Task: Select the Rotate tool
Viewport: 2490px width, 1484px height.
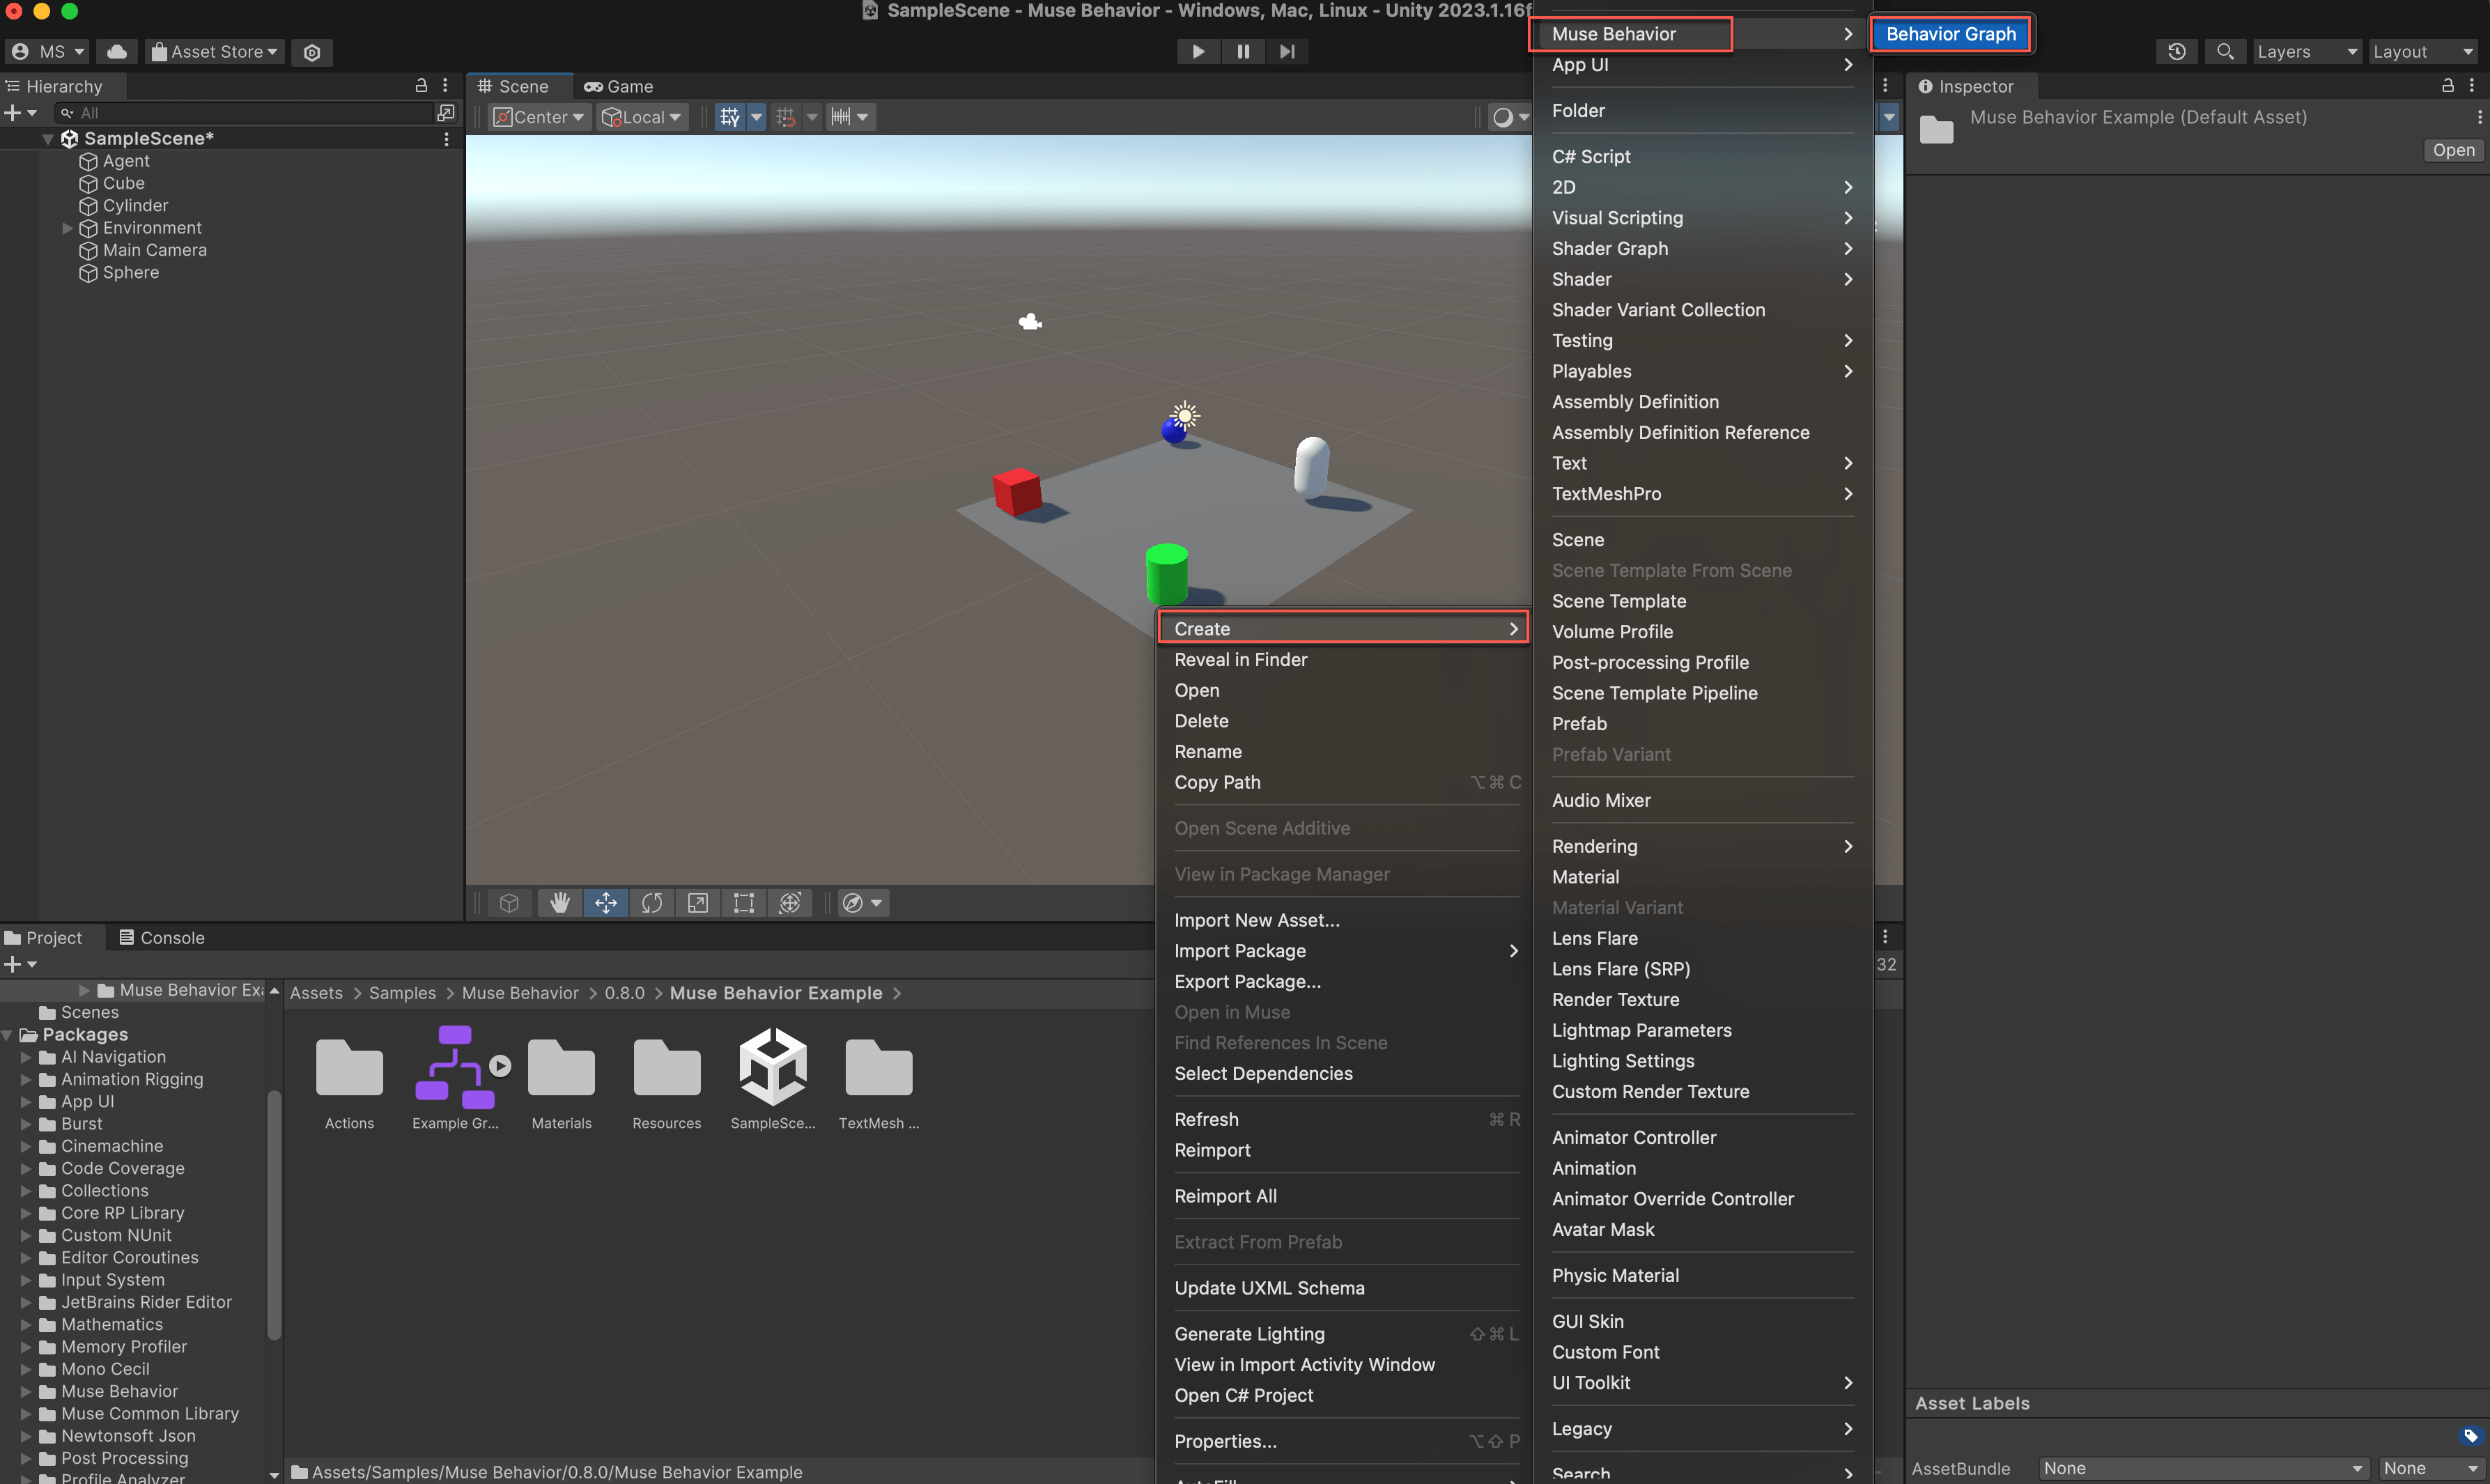Action: (x=652, y=903)
